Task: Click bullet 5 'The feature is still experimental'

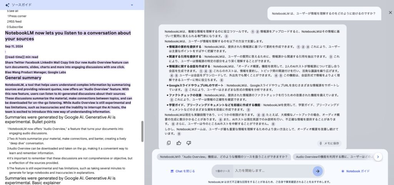Action: (67, 170)
